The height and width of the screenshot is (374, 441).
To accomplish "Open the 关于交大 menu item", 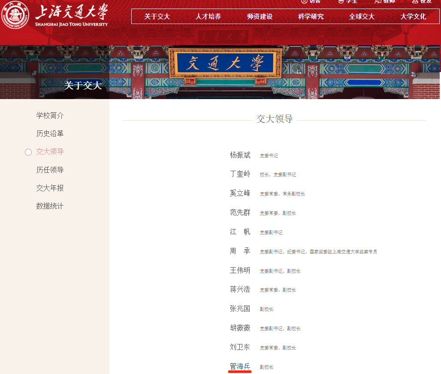I will 157,16.
